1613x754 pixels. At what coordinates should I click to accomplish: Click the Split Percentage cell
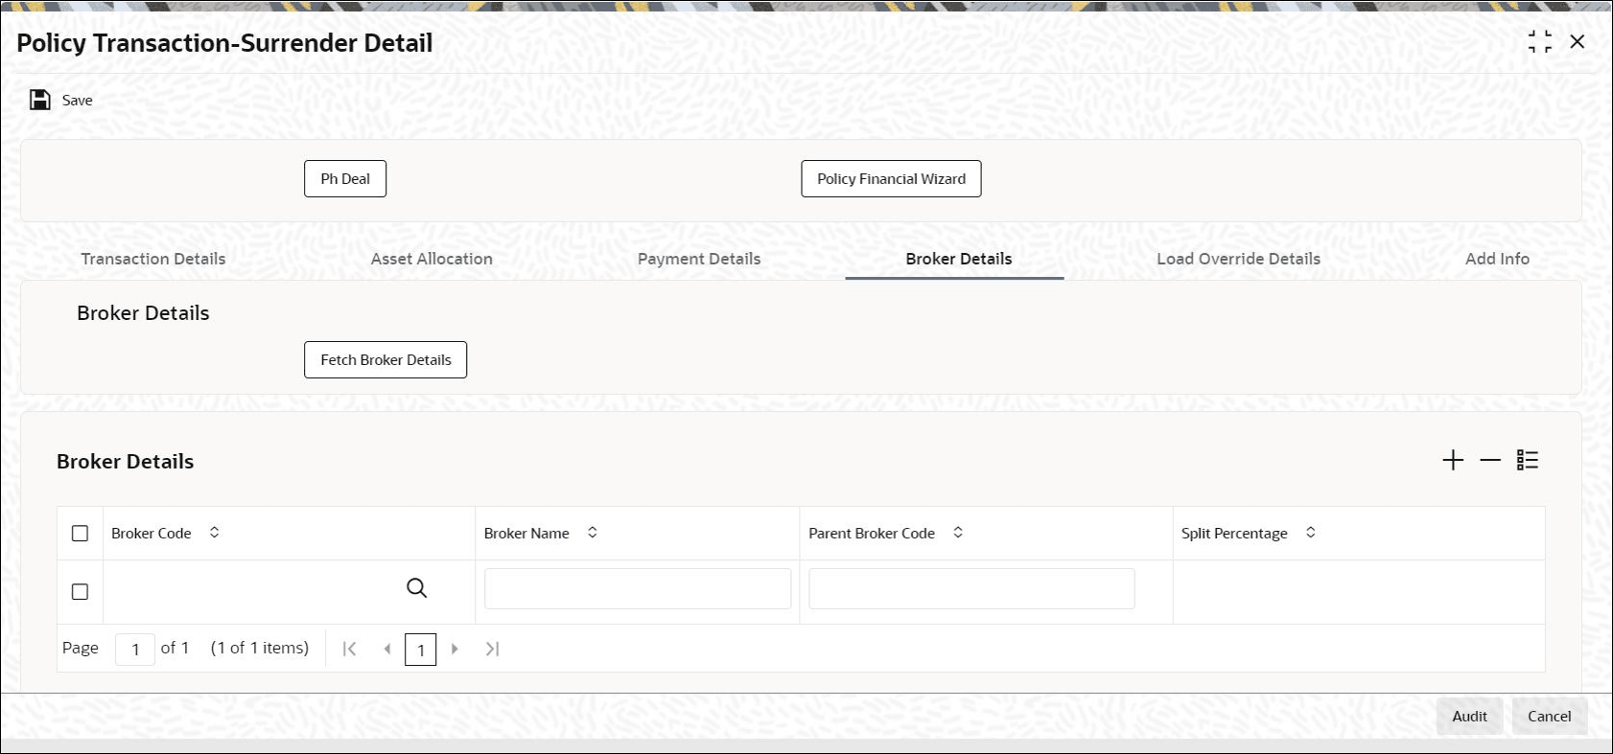click(x=1359, y=592)
